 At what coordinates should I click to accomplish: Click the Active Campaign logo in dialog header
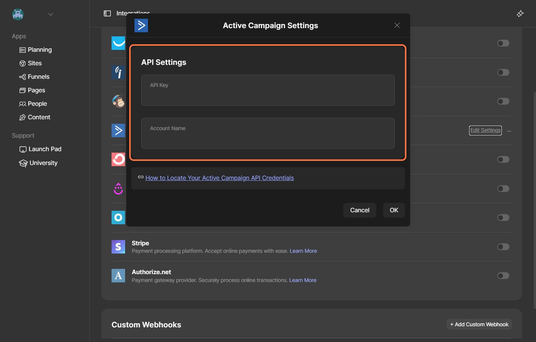click(141, 25)
